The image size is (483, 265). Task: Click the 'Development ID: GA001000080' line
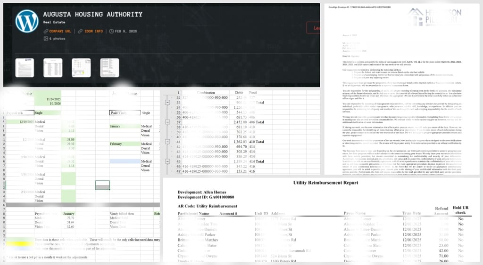[206, 197]
